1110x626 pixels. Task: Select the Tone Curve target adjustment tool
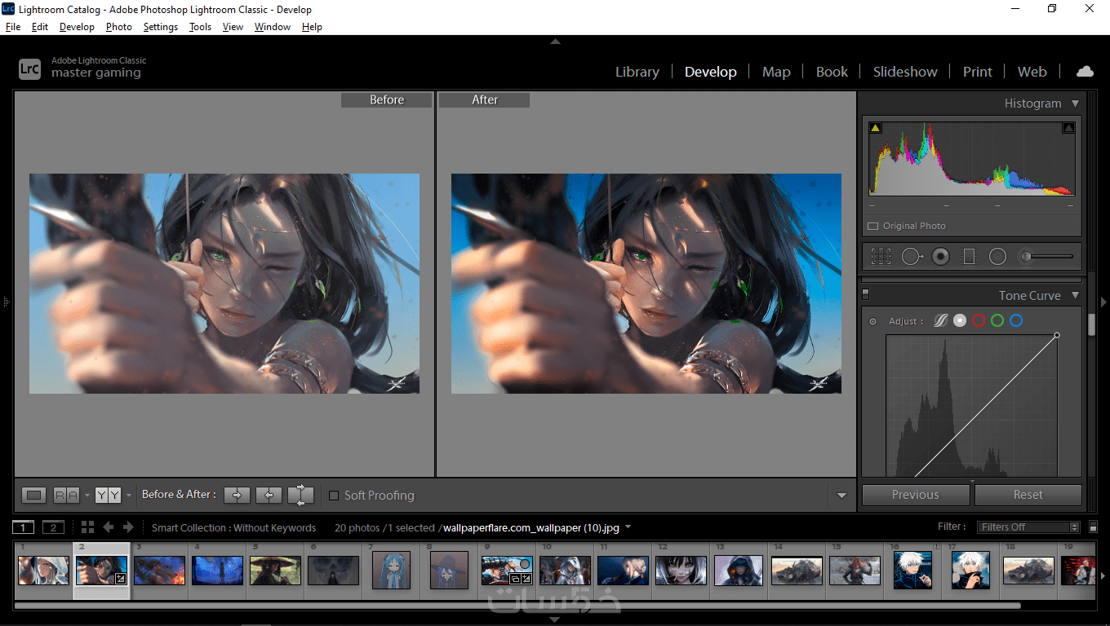click(x=872, y=321)
